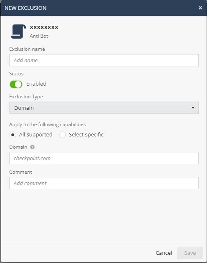Viewport: 207px width, 263px height.
Task: Click the Cancel button
Action: (x=164, y=253)
